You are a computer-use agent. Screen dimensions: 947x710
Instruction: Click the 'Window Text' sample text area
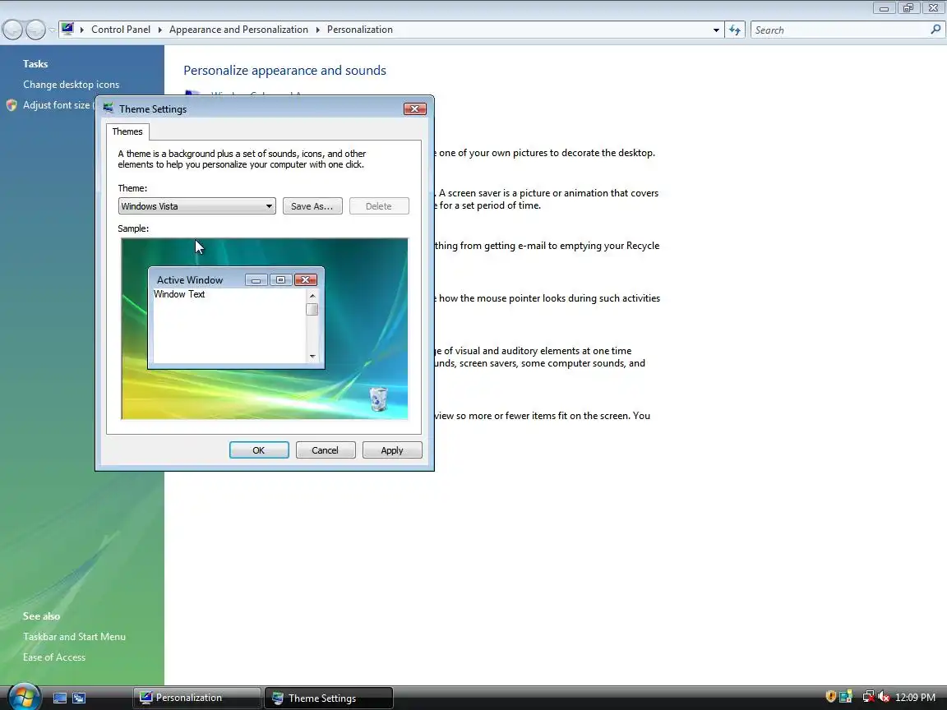[x=179, y=294]
